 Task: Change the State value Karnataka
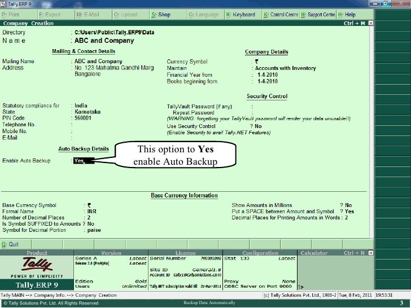pyautogui.click(x=88, y=112)
